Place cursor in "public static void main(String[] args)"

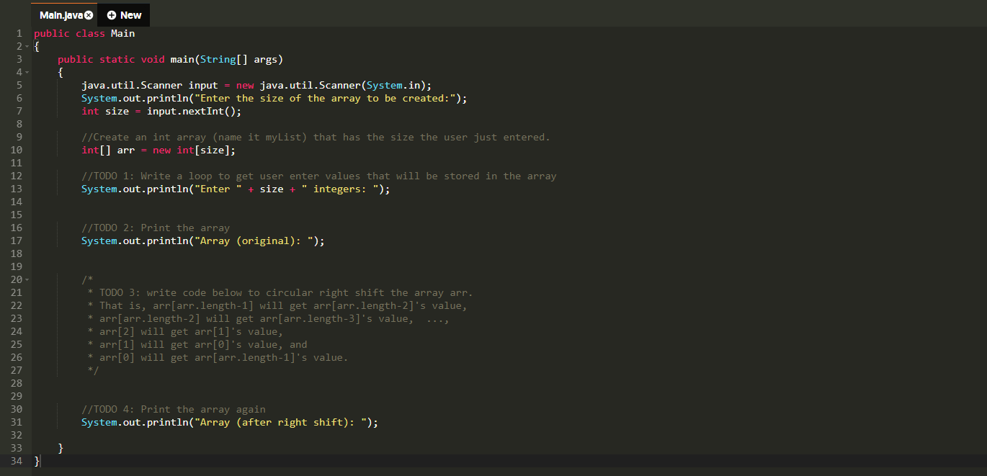[171, 59]
